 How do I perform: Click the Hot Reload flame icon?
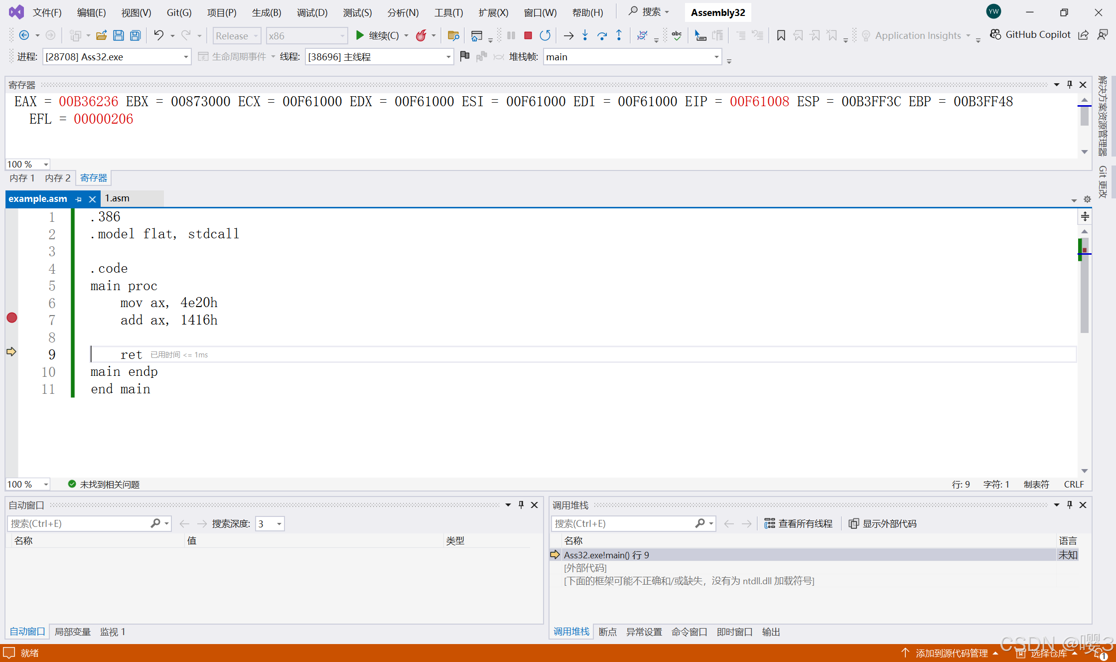(x=421, y=35)
